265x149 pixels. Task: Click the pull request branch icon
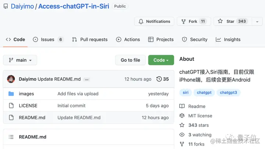(x=74, y=39)
